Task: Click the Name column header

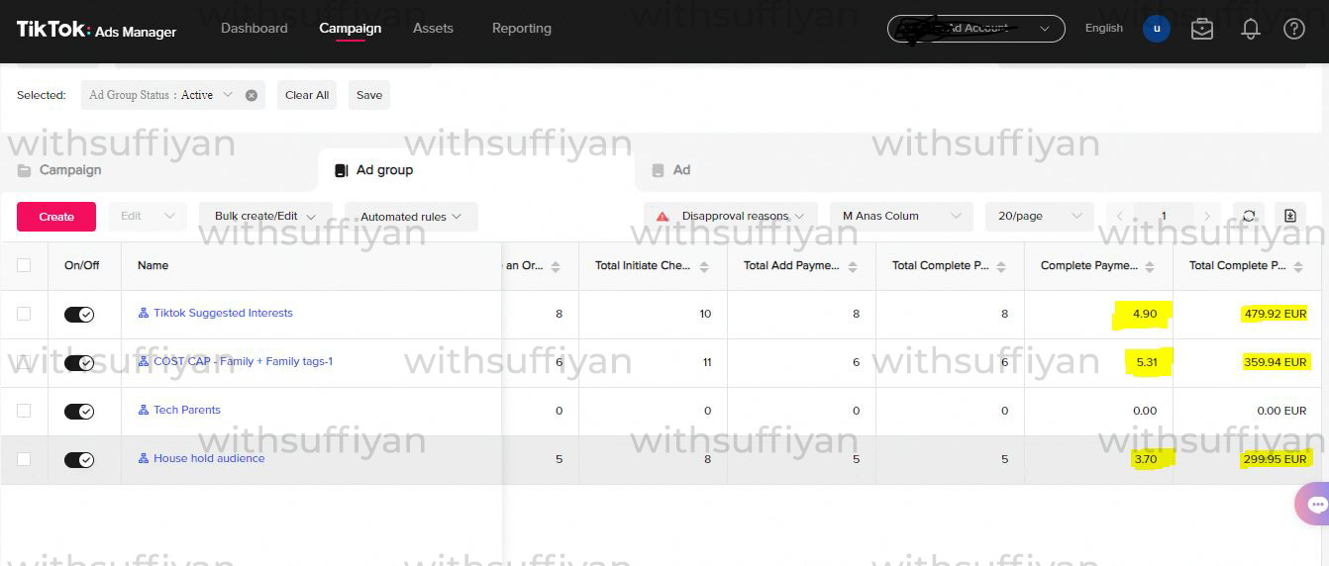Action: click(x=153, y=265)
